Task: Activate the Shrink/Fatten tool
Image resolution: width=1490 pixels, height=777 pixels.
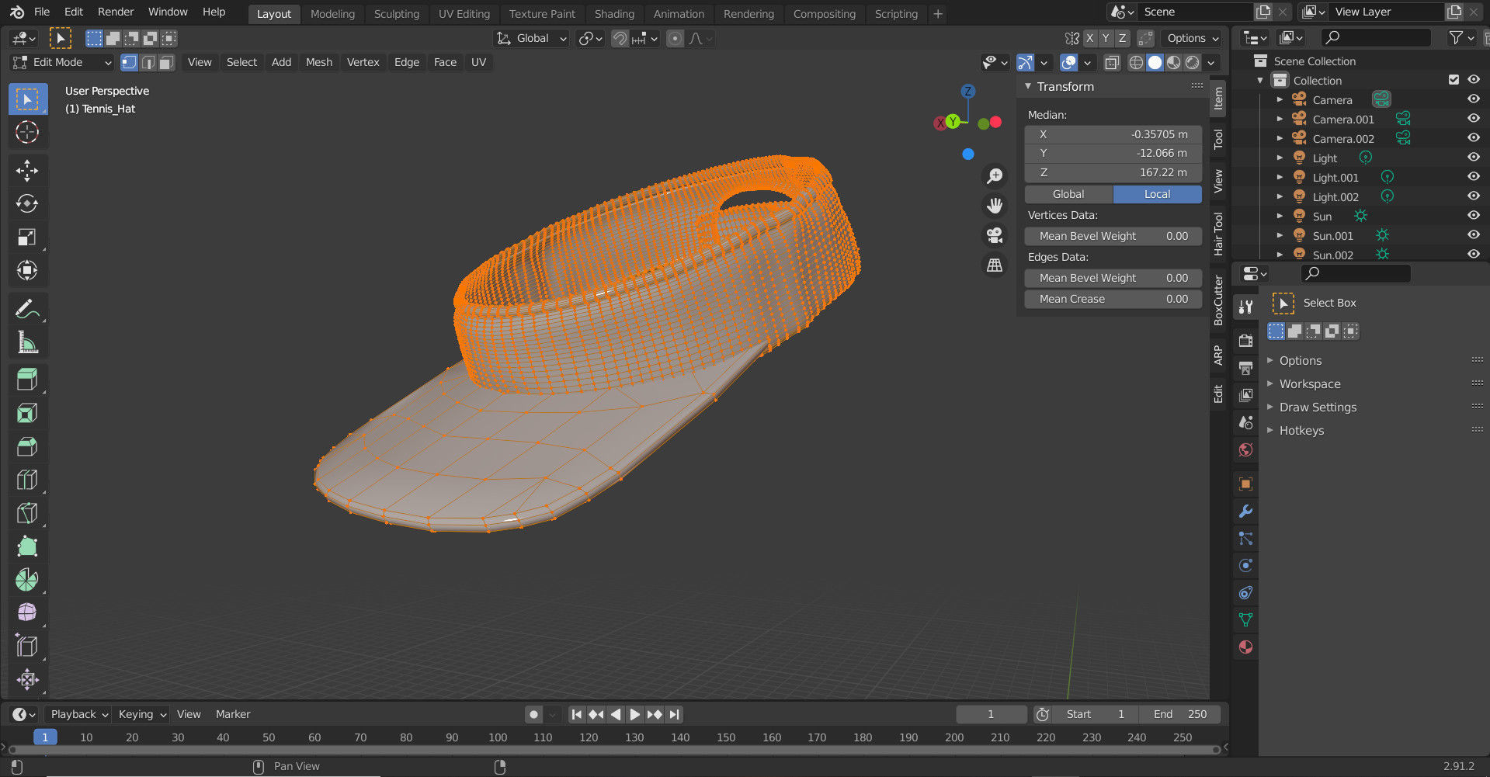Action: click(x=27, y=680)
